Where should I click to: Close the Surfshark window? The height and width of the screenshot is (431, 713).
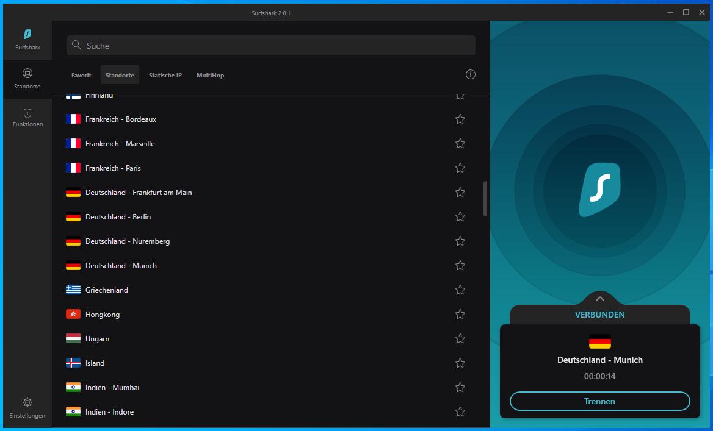pos(702,12)
